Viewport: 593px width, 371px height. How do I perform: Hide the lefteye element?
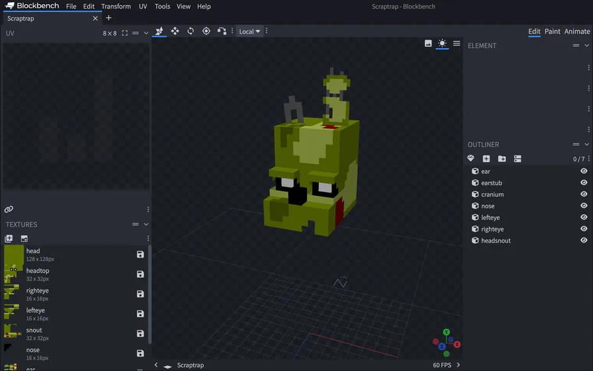click(584, 217)
